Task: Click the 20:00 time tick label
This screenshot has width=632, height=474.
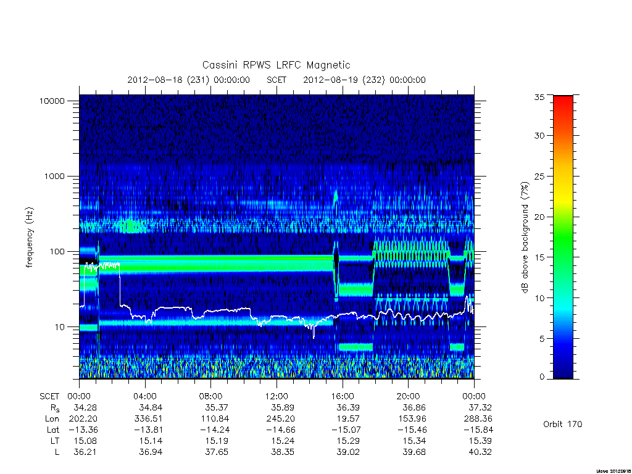Action: [x=409, y=397]
